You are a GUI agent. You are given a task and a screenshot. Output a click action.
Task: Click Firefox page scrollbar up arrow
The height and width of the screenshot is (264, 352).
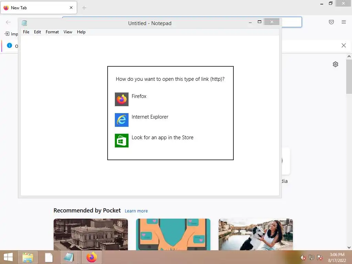click(349, 56)
